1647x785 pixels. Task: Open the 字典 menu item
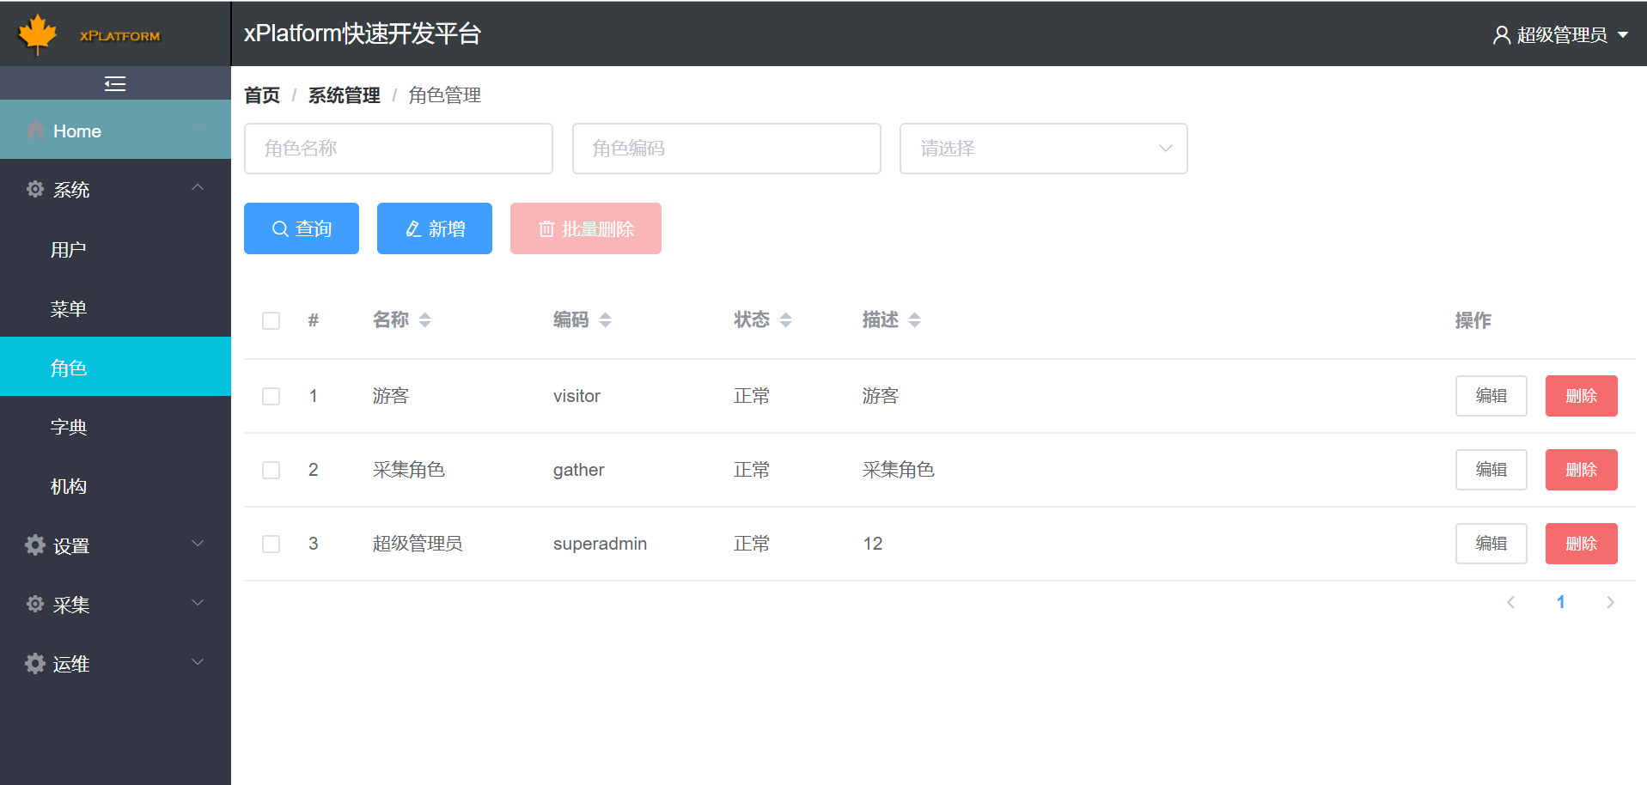(x=69, y=426)
